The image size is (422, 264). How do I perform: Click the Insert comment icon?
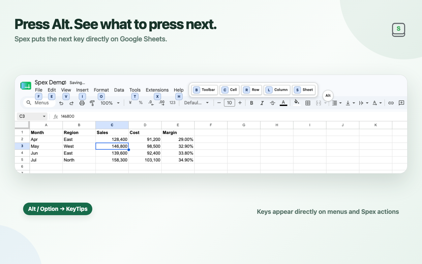pos(402,103)
